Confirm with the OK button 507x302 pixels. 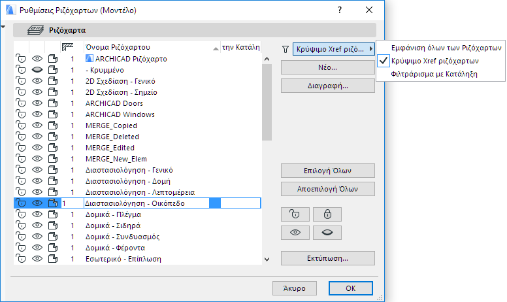[350, 288]
